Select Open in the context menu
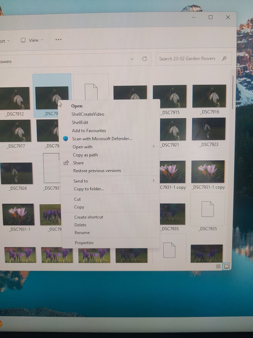 tap(77, 106)
